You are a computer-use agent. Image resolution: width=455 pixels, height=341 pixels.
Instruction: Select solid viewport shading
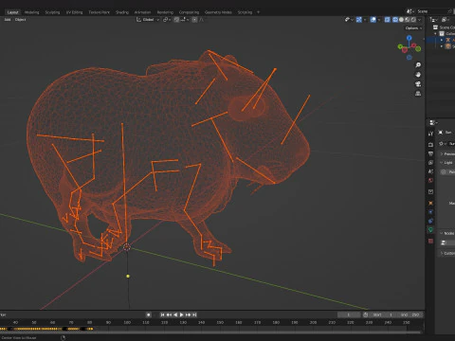(401, 20)
